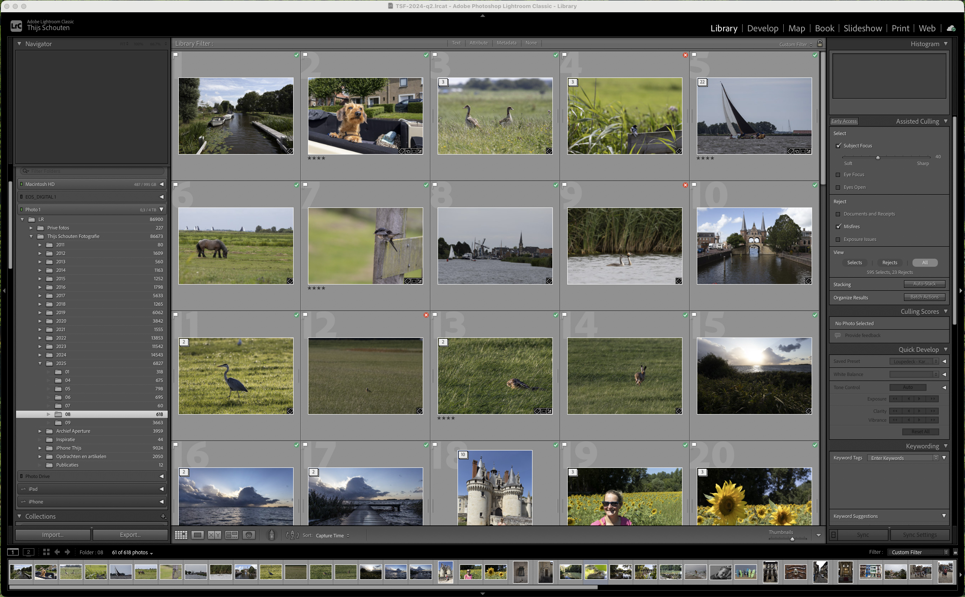
Task: Select the Metadata library filter tab
Action: click(506, 43)
